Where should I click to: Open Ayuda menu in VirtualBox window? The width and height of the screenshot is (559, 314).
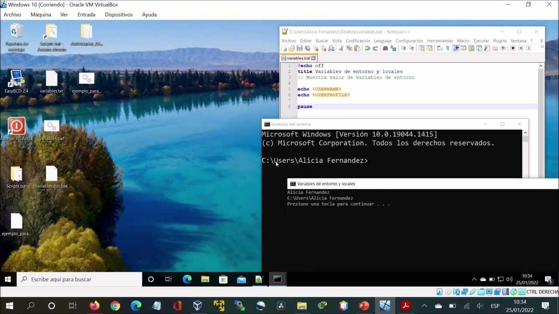point(149,14)
